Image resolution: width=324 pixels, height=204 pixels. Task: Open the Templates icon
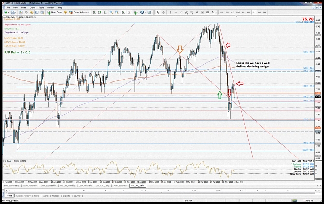[x=149, y=12]
